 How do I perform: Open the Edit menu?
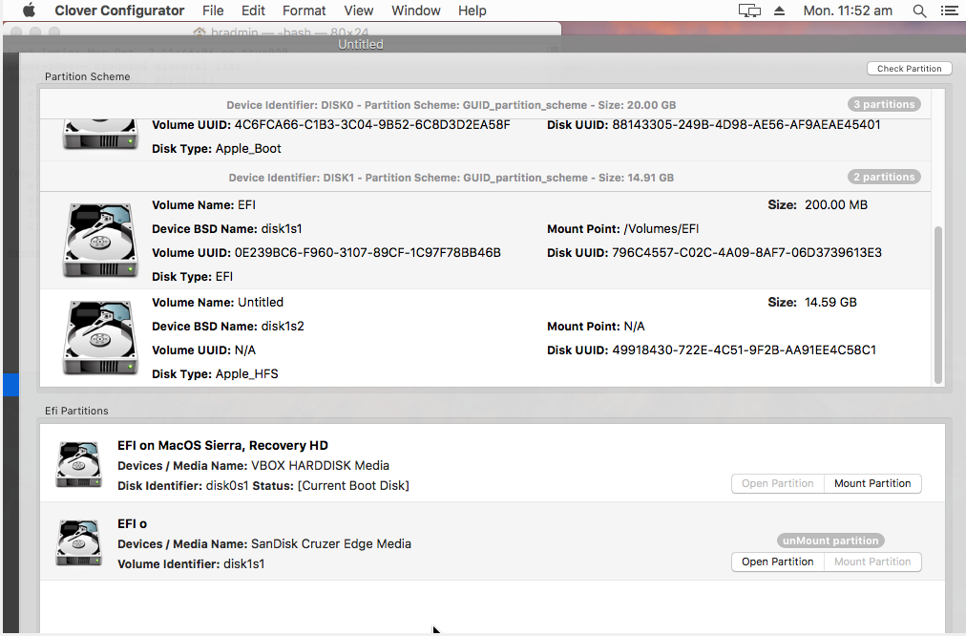[253, 11]
